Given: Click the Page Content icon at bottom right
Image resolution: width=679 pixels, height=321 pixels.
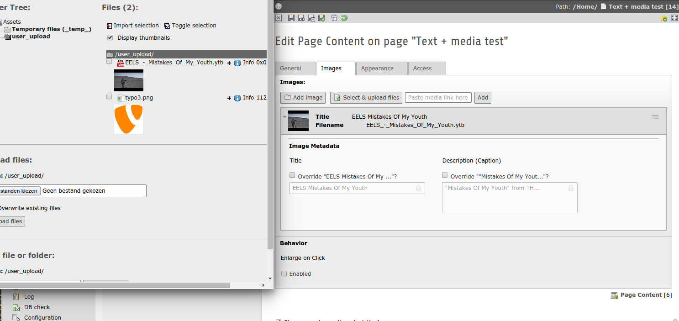Looking at the screenshot, I should (x=615, y=295).
